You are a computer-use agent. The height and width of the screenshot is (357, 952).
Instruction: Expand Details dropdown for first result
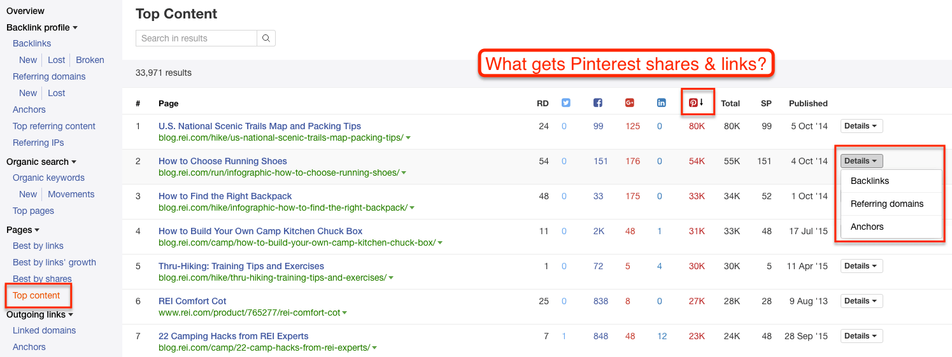tap(861, 126)
